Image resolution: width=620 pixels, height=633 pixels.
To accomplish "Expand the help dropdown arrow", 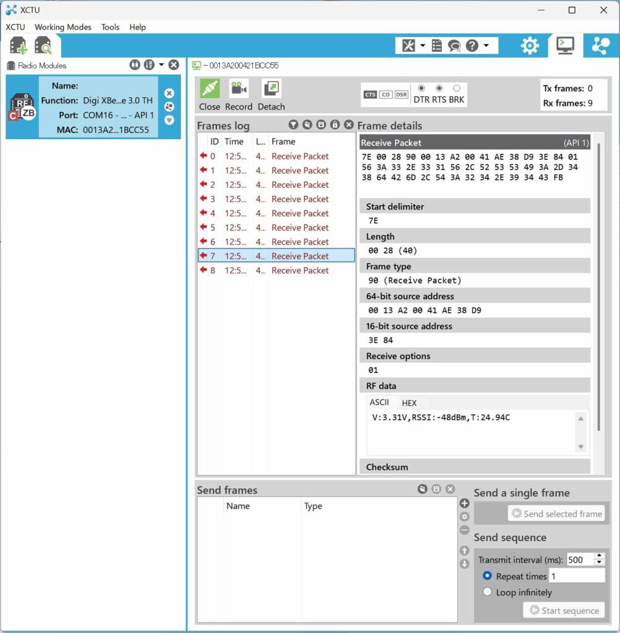I will click(x=486, y=46).
